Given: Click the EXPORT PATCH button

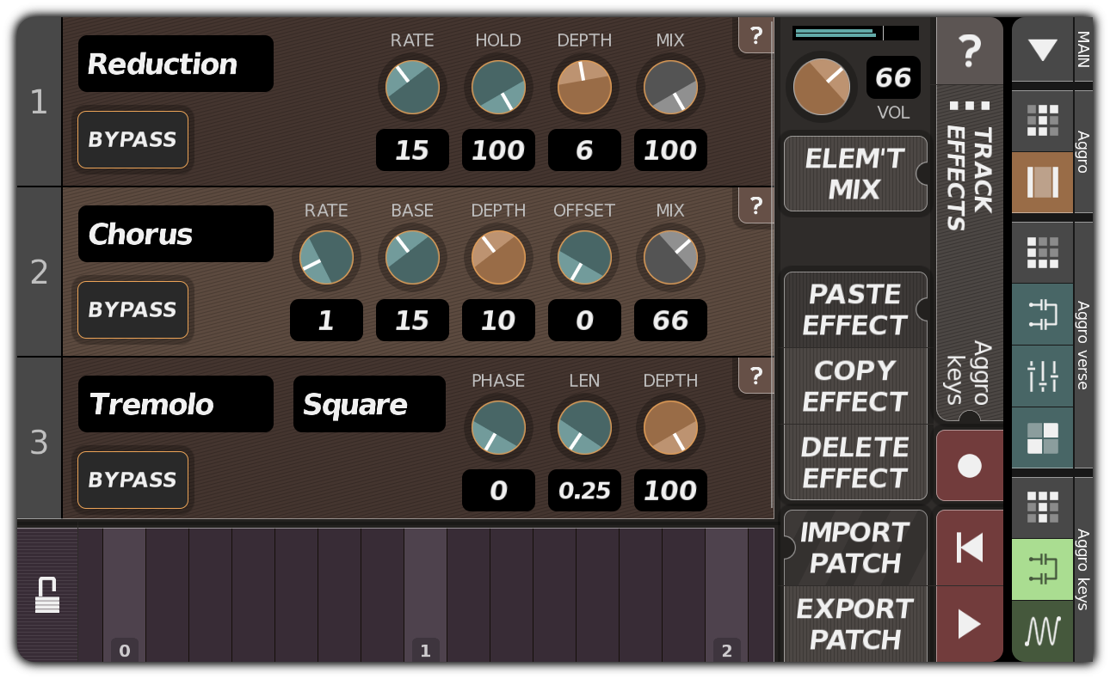Looking at the screenshot, I should pyautogui.click(x=855, y=625).
